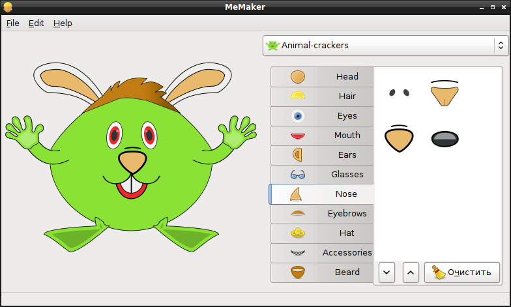Click the character's left red eye
Image resolution: width=511 pixels, height=307 pixels.
coord(115,136)
